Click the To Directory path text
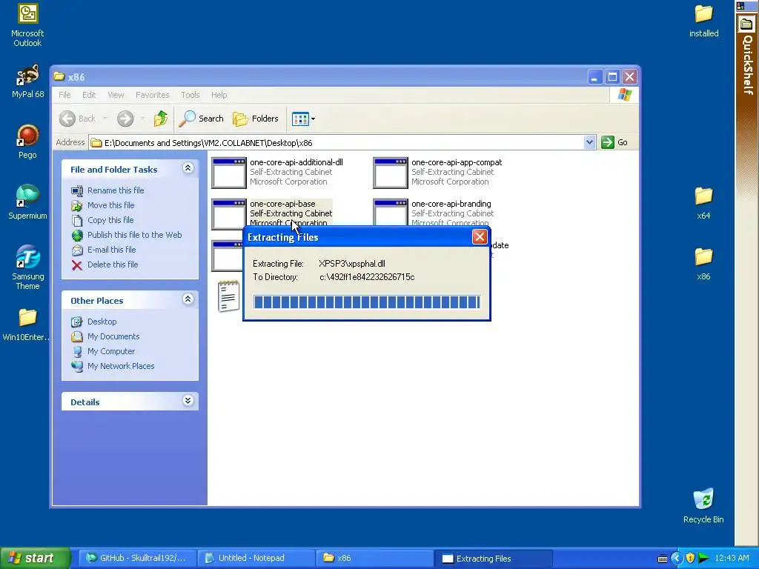This screenshot has height=569, width=759. click(x=367, y=277)
